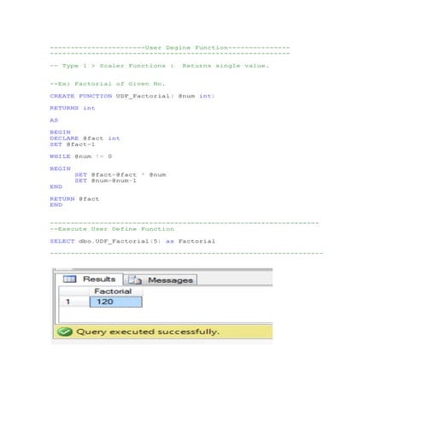Click the Results grid icon
423x423 pixels.
point(69,279)
